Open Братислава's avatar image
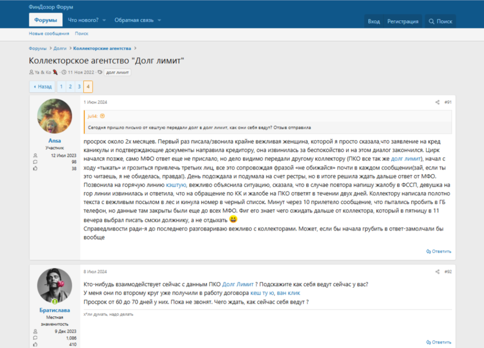The width and height of the screenshot is (484, 348). (55, 286)
